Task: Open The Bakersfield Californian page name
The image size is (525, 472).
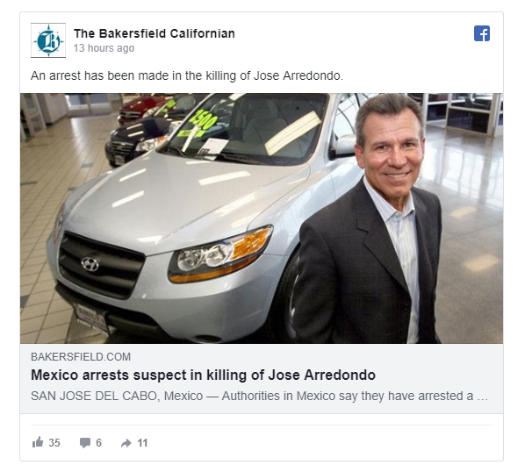Action: (x=155, y=33)
